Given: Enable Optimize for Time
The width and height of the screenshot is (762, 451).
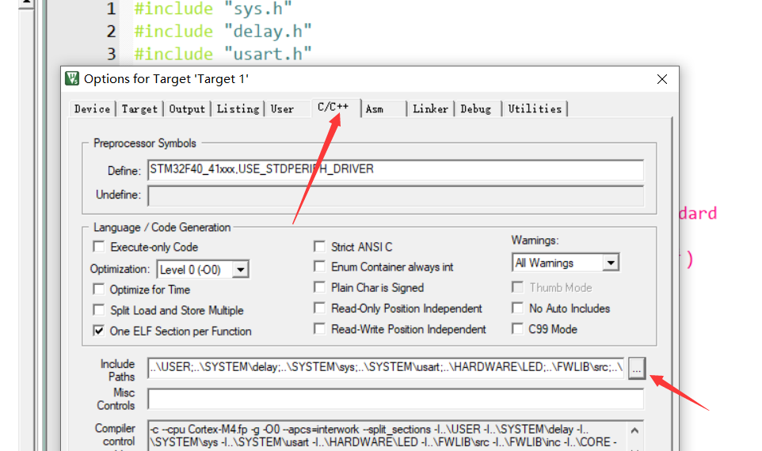Looking at the screenshot, I should coord(99,290).
